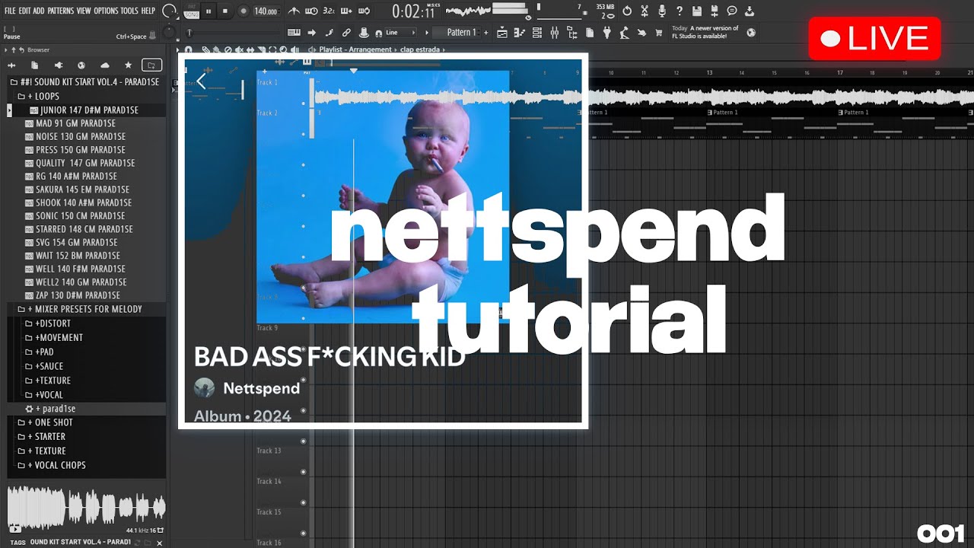Open the undo history icon

pyautogui.click(x=627, y=11)
